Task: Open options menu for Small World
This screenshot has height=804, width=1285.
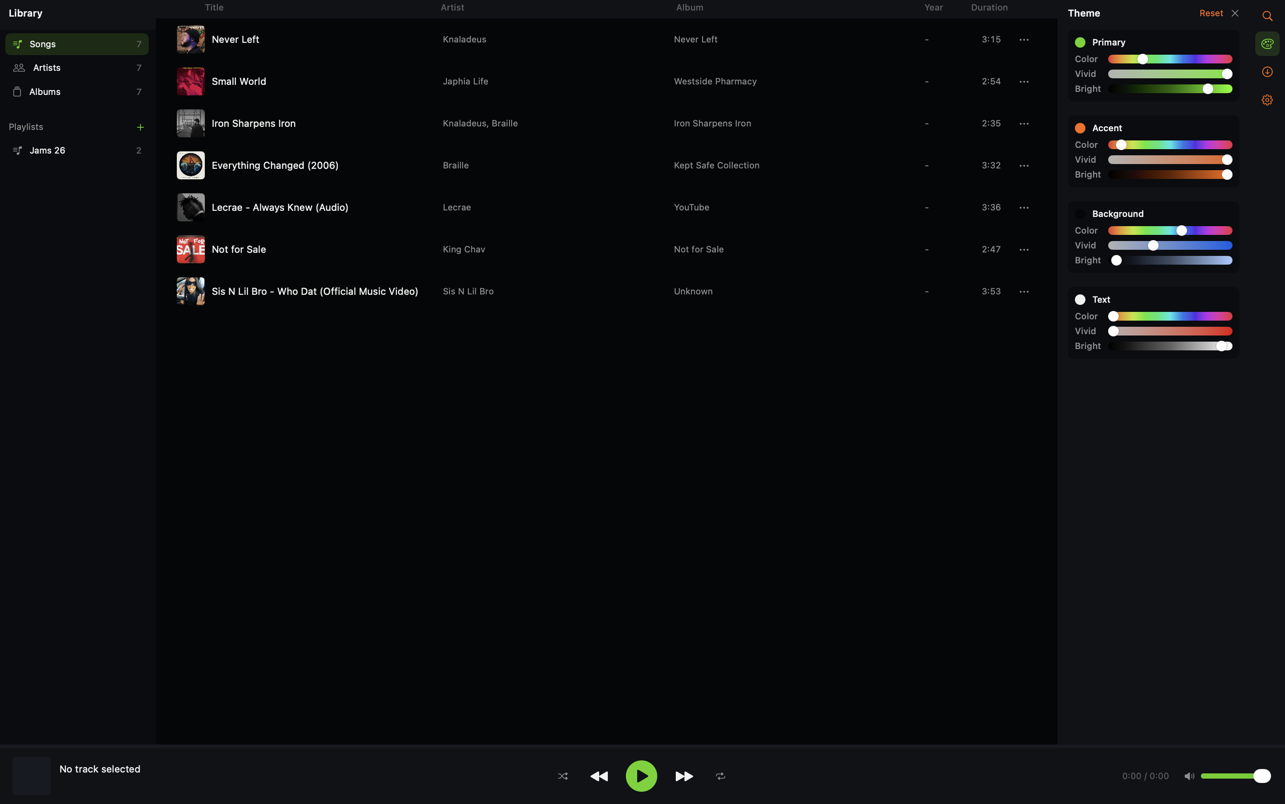Action: pyautogui.click(x=1024, y=81)
